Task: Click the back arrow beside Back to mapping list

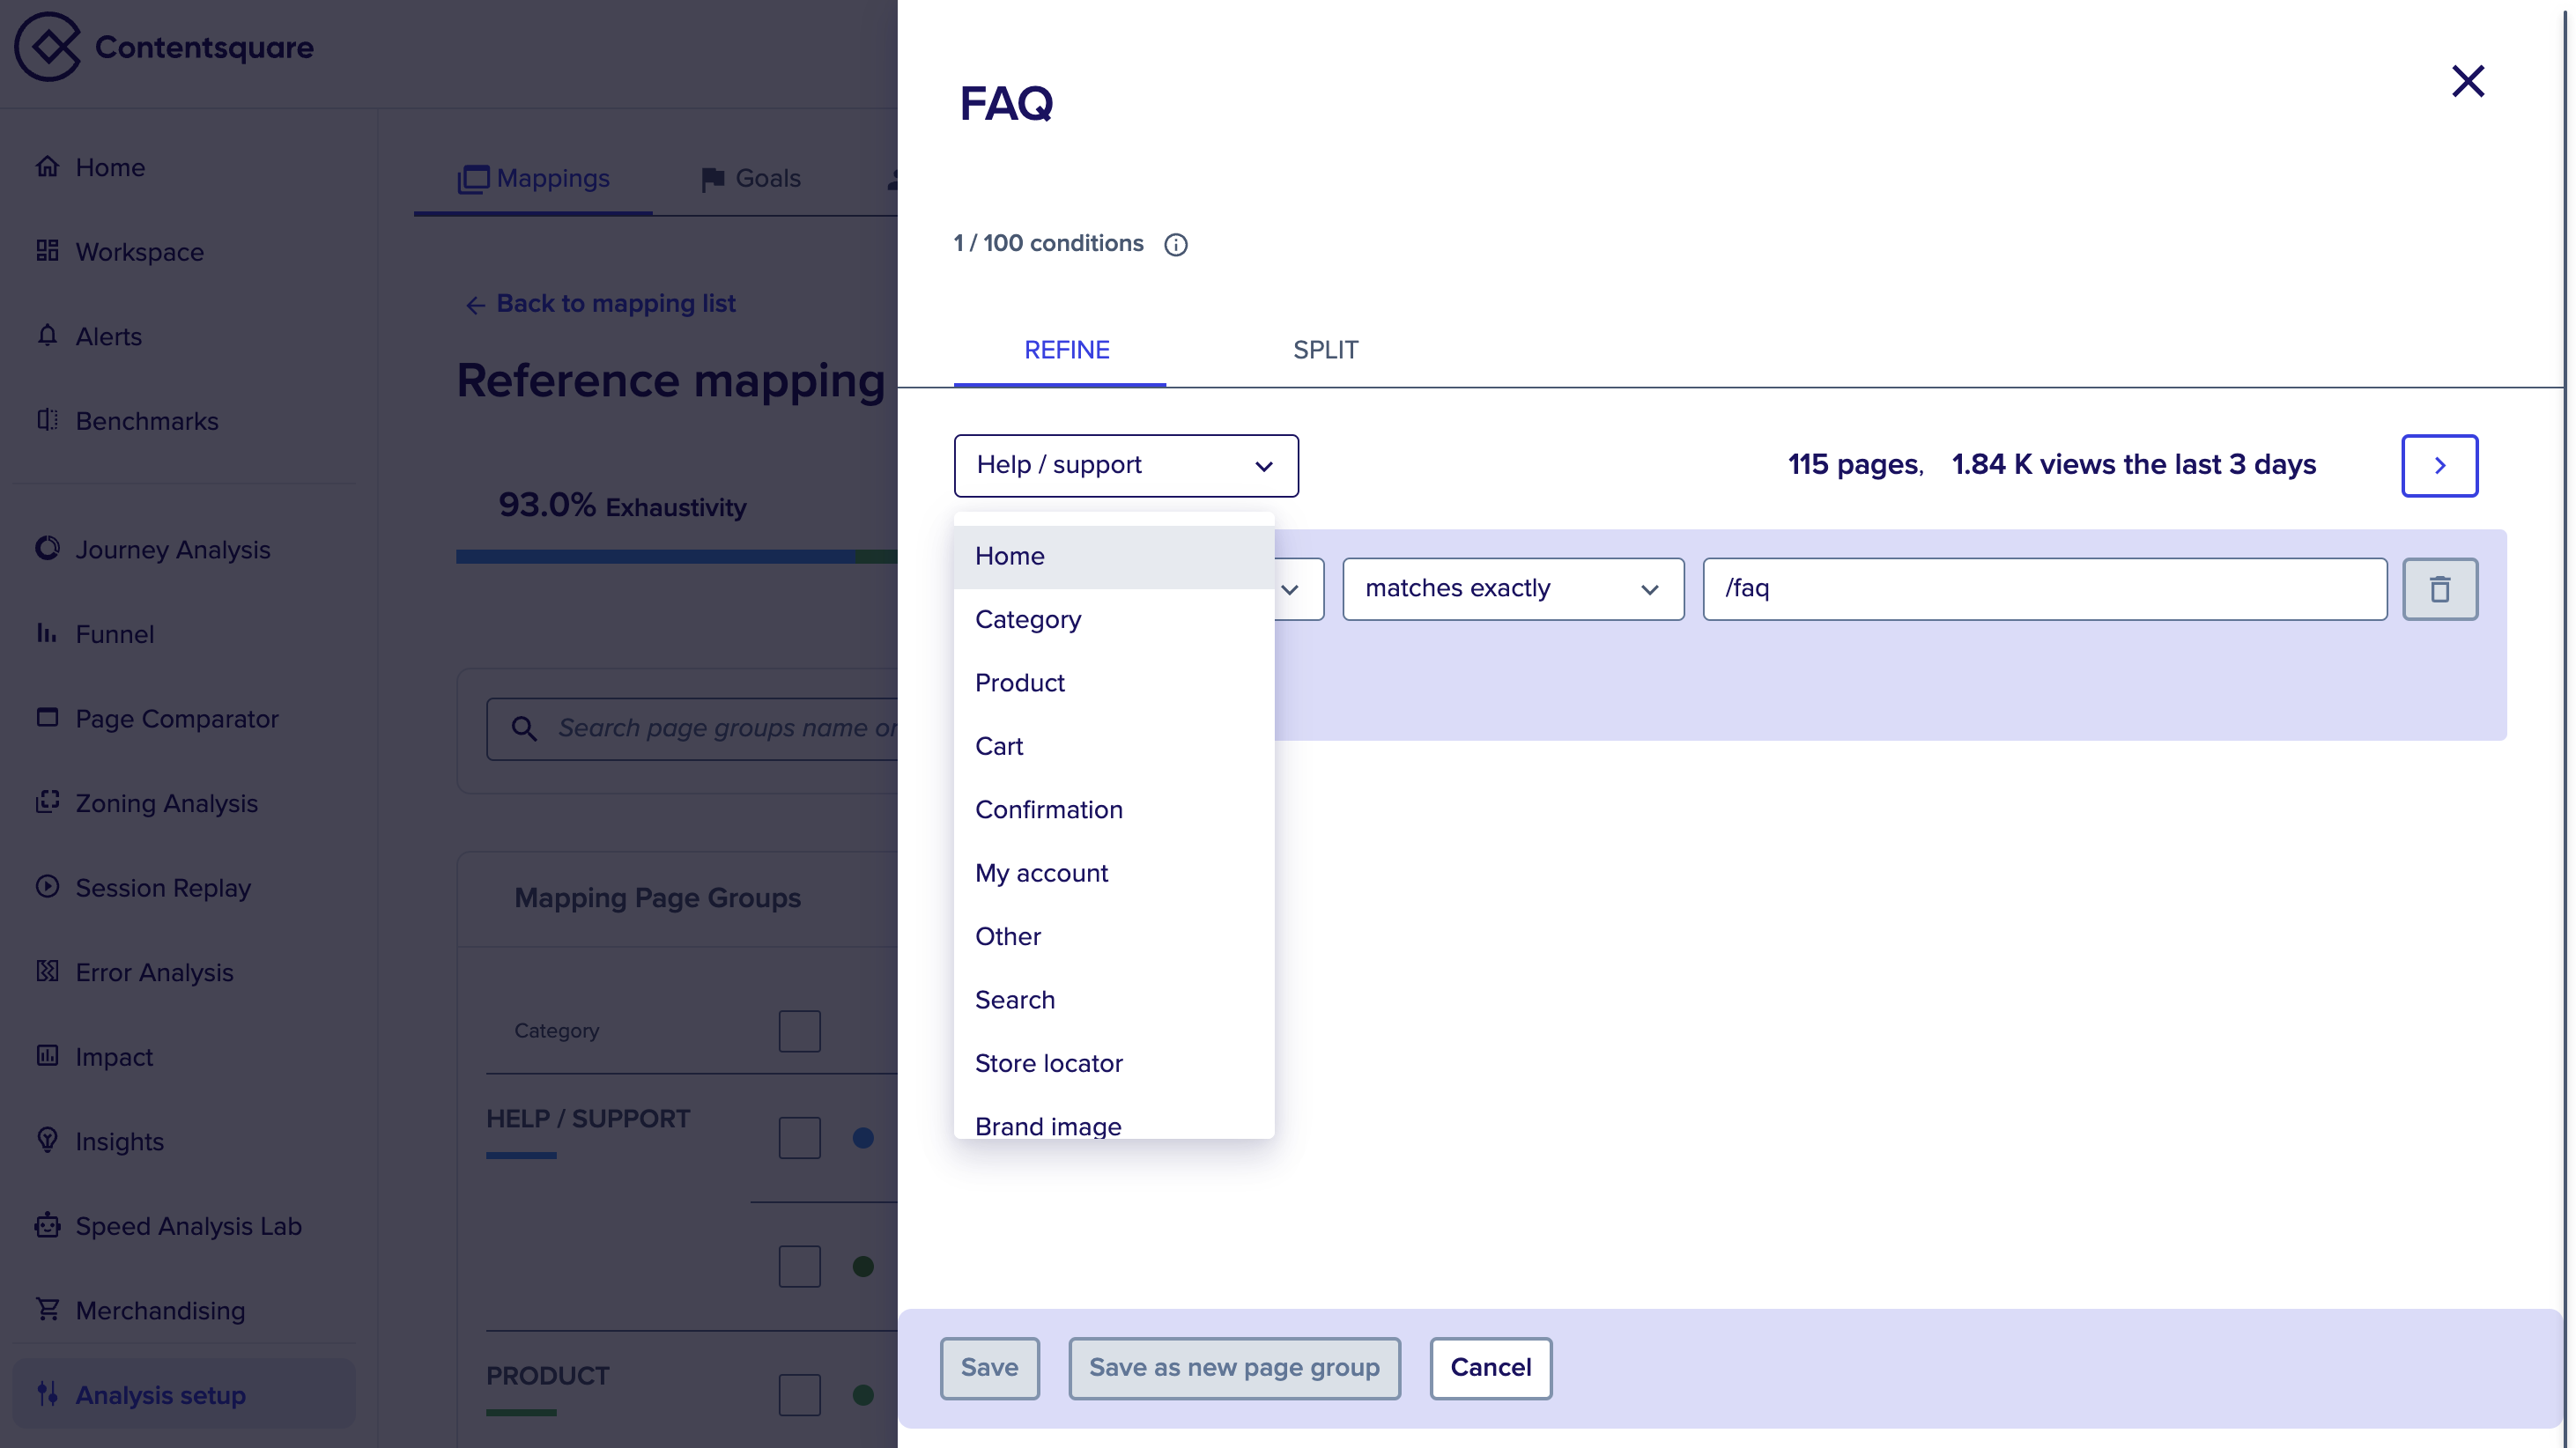Action: 475,305
